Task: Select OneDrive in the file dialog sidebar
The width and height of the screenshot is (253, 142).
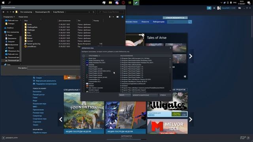Action: click(x=10, y=28)
